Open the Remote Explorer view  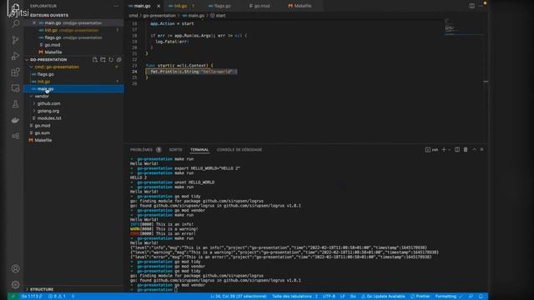(15, 88)
